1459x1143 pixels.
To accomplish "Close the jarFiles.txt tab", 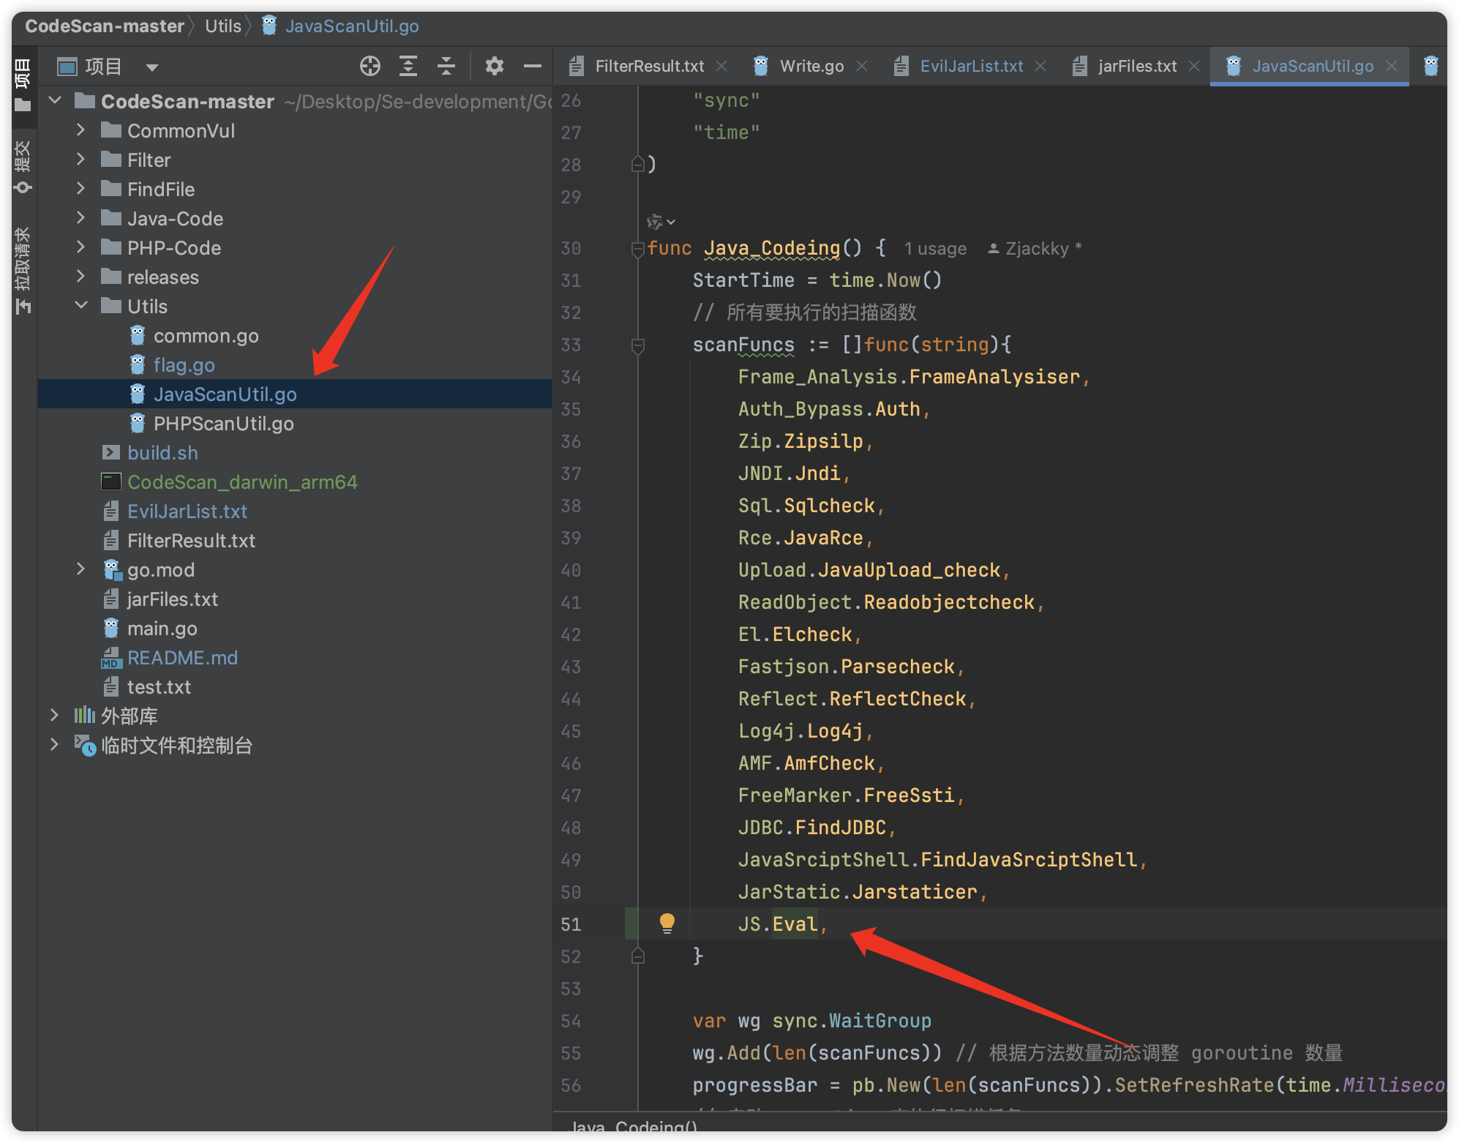I will (1194, 67).
